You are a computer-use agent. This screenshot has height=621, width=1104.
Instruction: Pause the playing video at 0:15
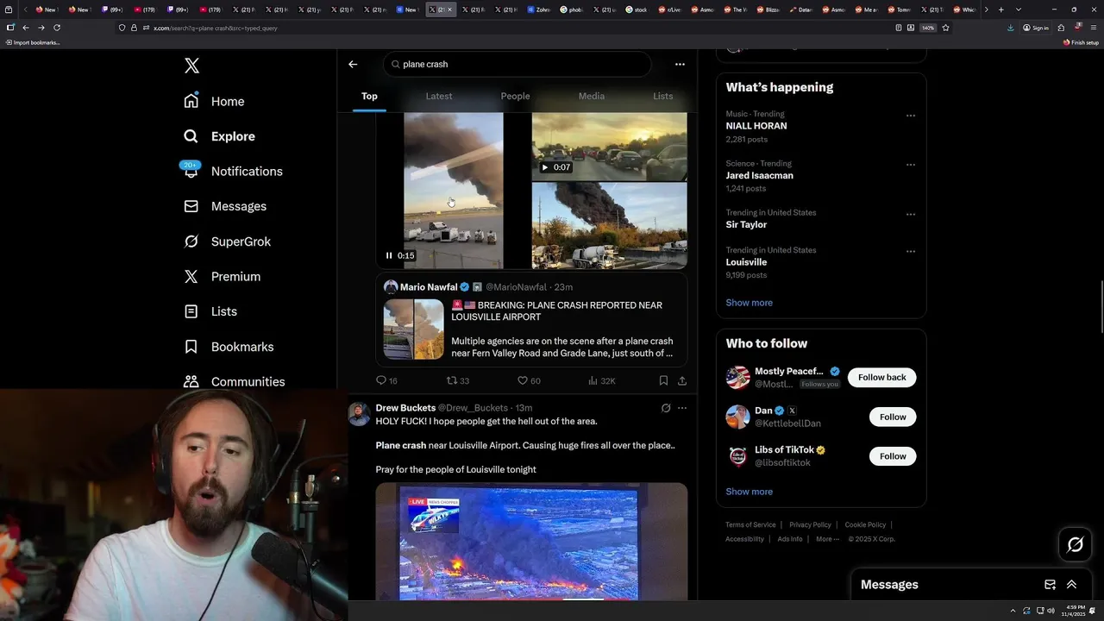tap(389, 255)
